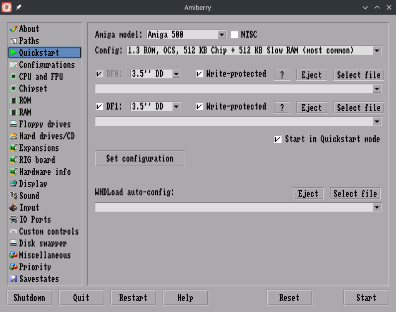Open the Config dropdown list

point(377,50)
